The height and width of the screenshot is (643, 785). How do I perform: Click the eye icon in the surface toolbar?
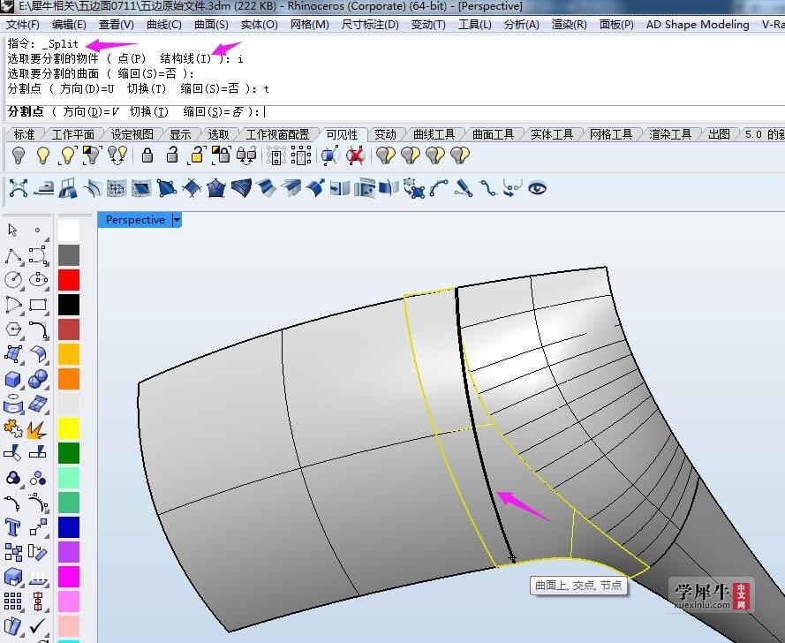pyautogui.click(x=537, y=188)
